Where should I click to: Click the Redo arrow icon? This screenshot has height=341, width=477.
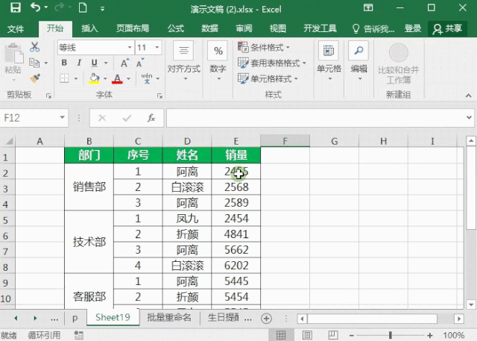pyautogui.click(x=59, y=7)
